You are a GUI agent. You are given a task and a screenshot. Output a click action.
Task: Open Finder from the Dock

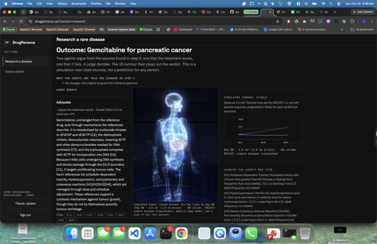click(72, 233)
